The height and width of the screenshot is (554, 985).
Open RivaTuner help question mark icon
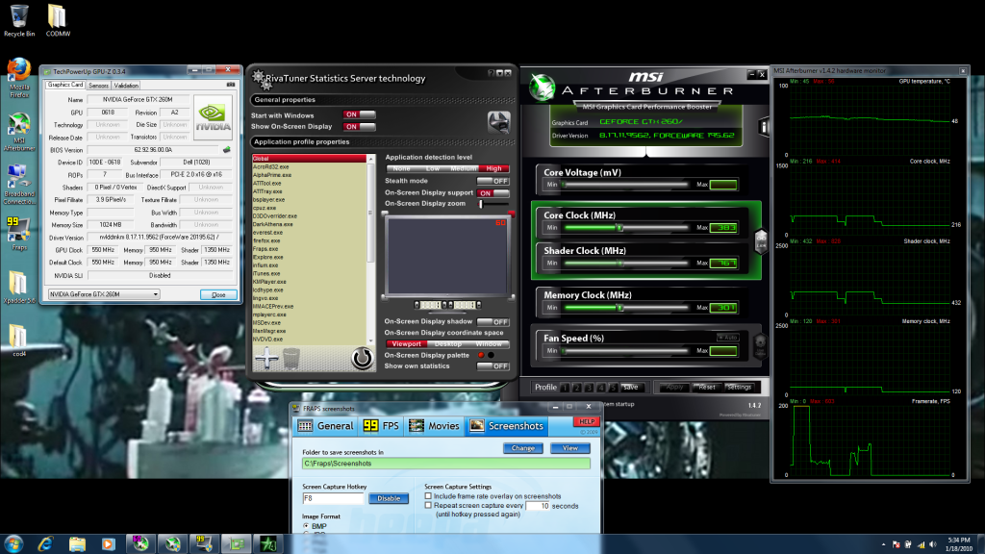491,73
